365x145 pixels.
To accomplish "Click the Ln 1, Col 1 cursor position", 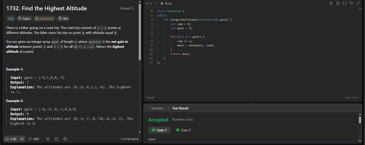I will point(352,98).
